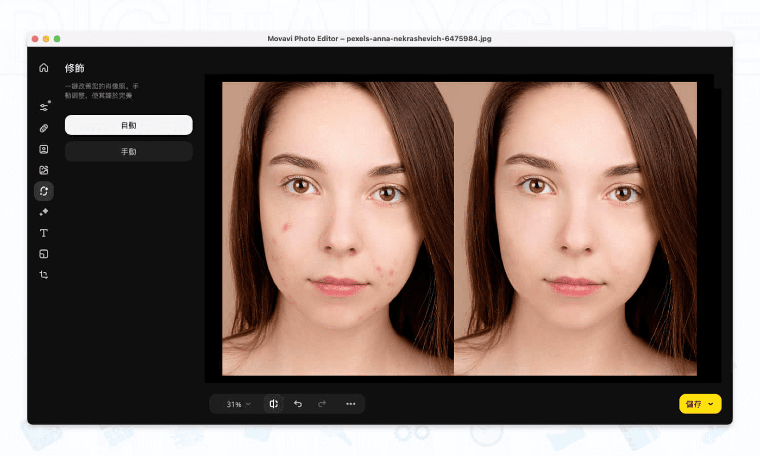760x456 pixels.
Task: Select the Retouch tool in the sidebar
Action: click(44, 191)
